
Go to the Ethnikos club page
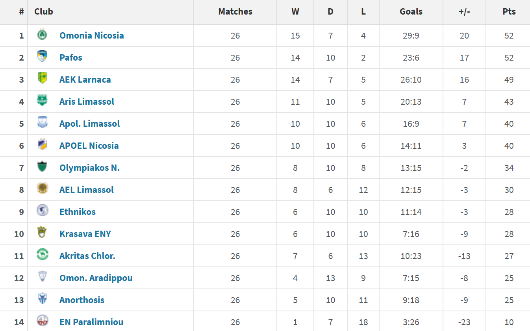pyautogui.click(x=78, y=212)
